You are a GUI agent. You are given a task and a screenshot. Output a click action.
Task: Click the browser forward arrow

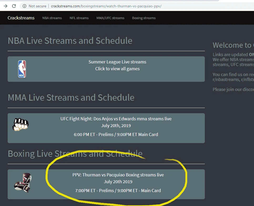(6, 6)
